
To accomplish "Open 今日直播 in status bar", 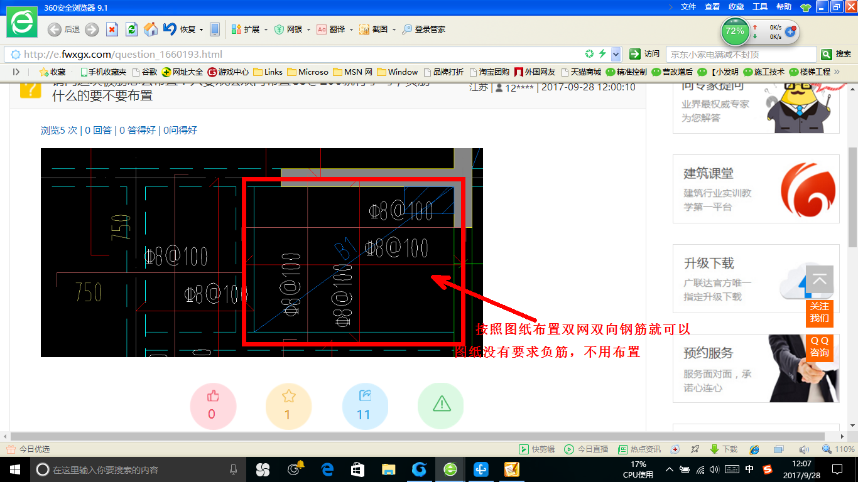I will click(587, 449).
